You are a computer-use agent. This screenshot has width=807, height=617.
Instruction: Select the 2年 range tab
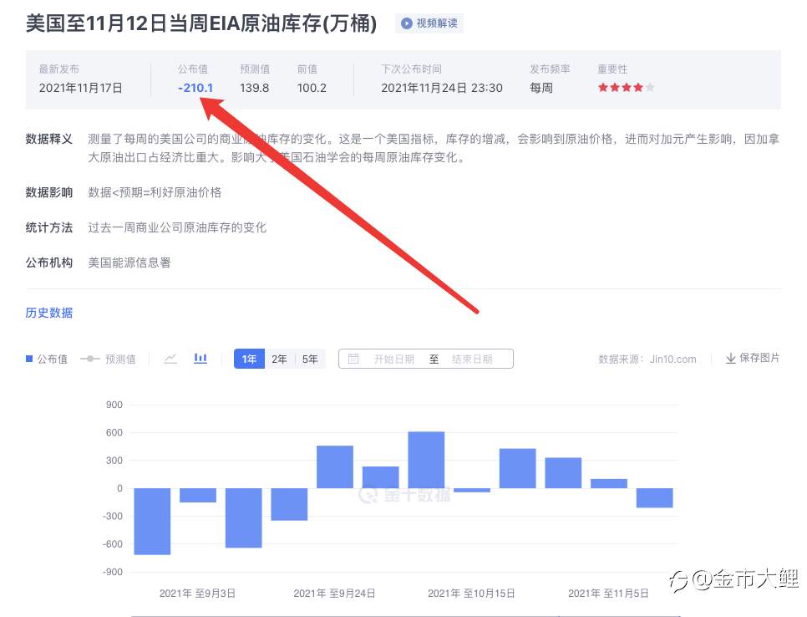point(280,359)
